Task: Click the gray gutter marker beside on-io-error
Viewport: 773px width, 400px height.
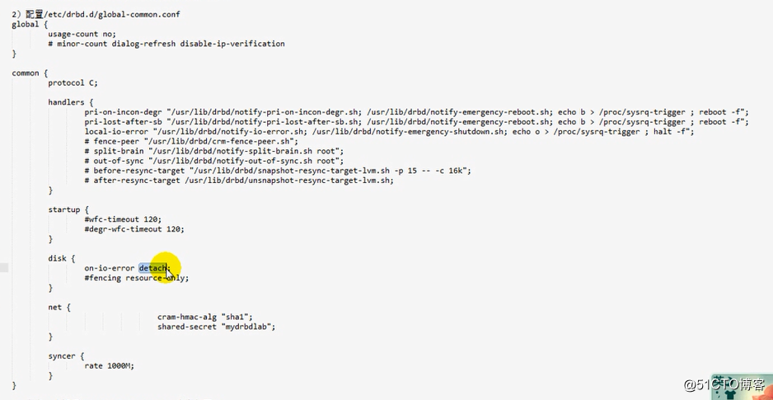Action: tap(4, 268)
